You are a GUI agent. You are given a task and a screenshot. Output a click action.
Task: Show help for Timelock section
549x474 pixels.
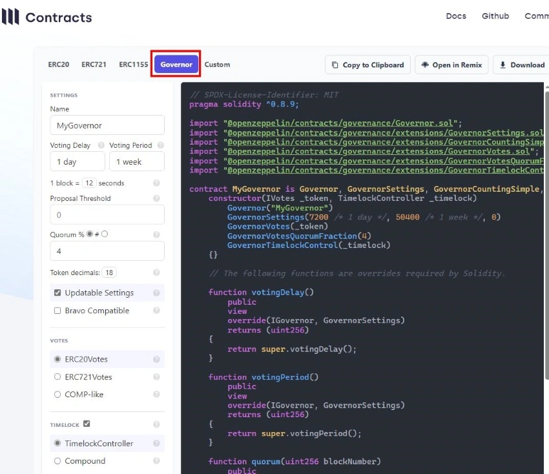156,424
